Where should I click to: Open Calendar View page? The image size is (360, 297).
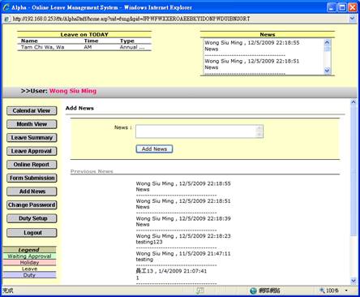[x=32, y=110]
